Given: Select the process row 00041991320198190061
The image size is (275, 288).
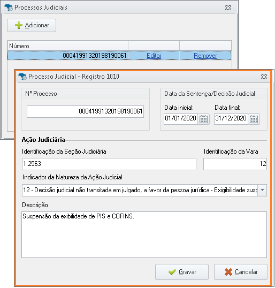Looking at the screenshot, I should click(x=119, y=56).
